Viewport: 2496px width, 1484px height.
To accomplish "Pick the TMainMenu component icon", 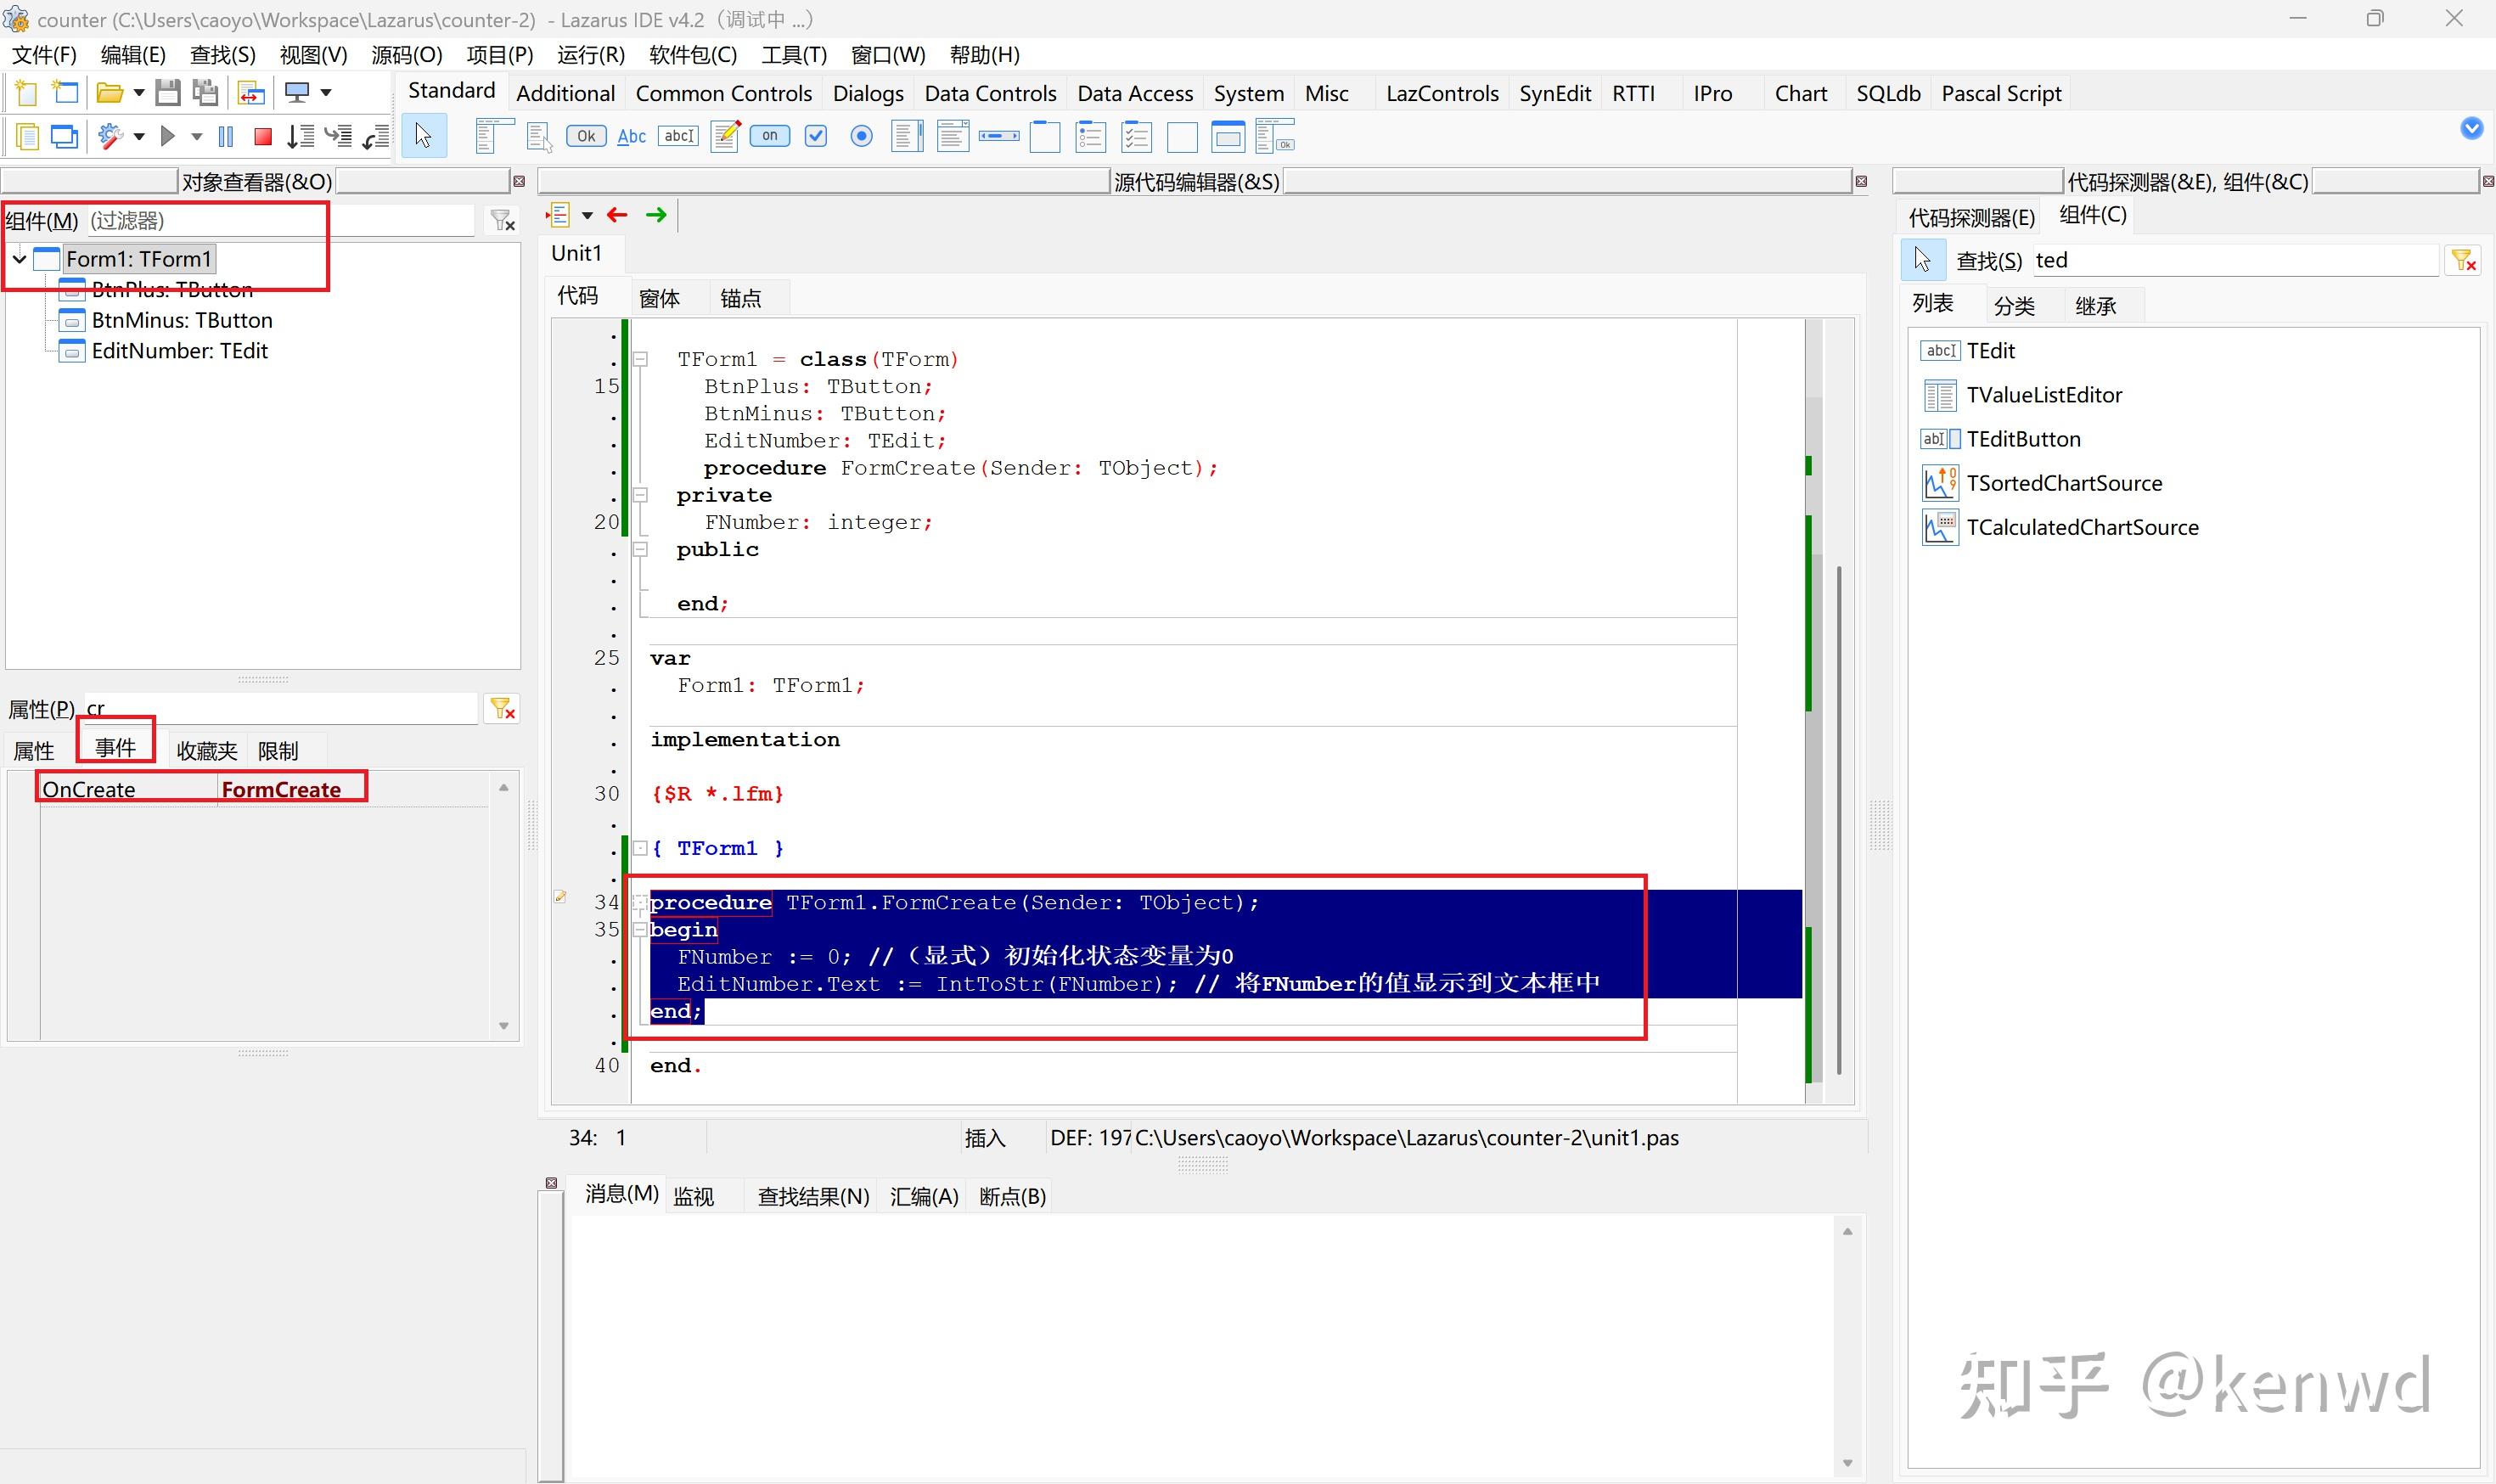I will click(493, 136).
